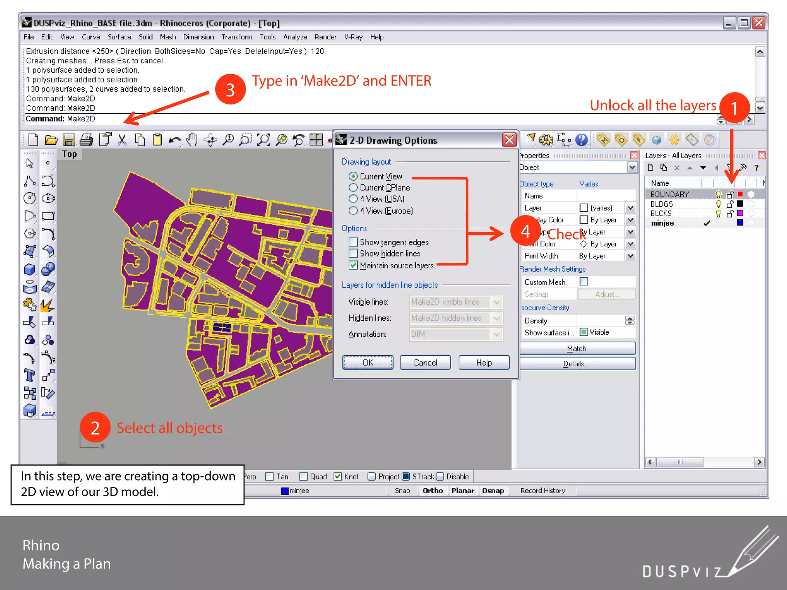Toggle BLDGS layer lock icon

(x=730, y=204)
